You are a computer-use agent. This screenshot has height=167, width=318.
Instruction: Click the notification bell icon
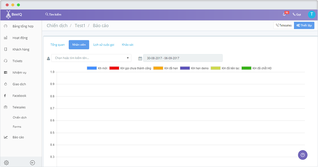pos(284,15)
